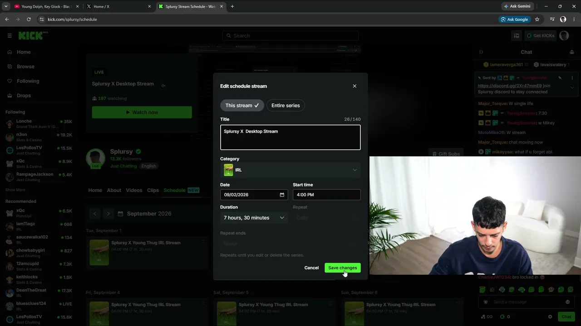This screenshot has height=326, width=581.
Task: Open the chat users icon beside Chat header
Action: [571, 52]
